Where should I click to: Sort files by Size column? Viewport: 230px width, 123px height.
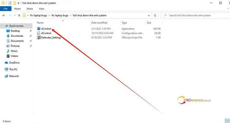[149, 23]
